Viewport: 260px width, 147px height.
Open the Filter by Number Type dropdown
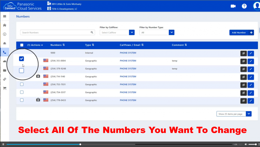tap(172, 32)
